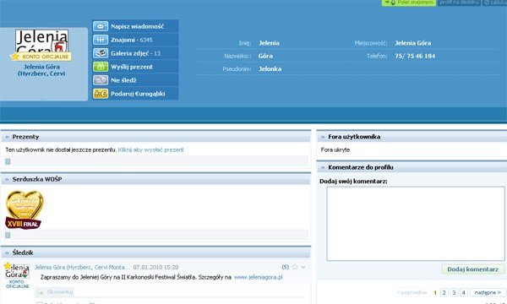This screenshot has height=304, width=507.
Task: Open Znajomi - 6345 friends list
Action: (x=135, y=40)
